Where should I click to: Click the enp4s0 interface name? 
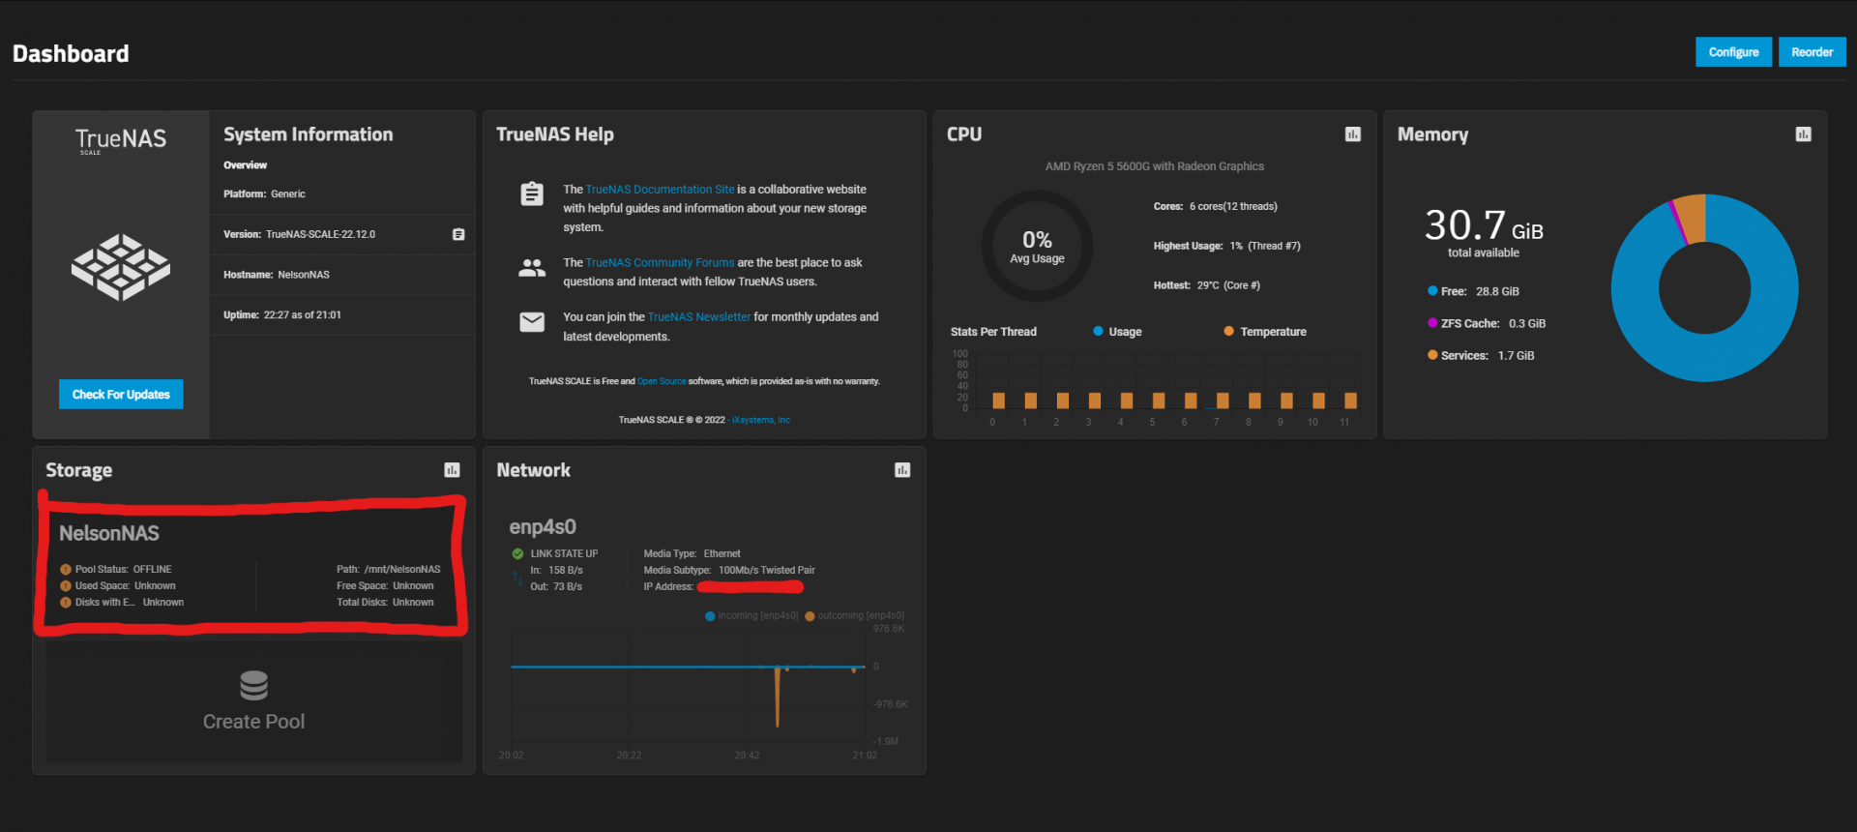click(x=543, y=527)
